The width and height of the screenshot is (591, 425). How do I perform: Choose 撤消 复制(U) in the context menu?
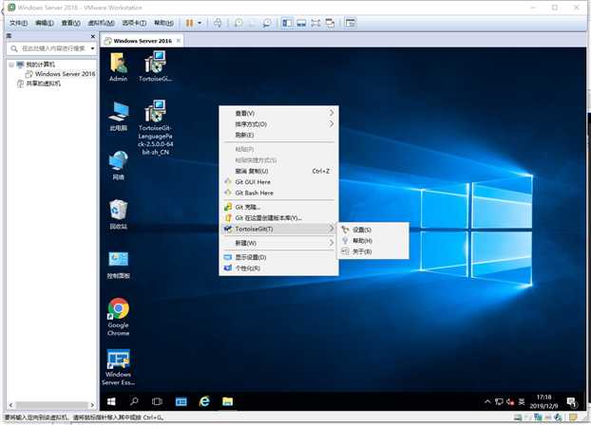coord(279,172)
